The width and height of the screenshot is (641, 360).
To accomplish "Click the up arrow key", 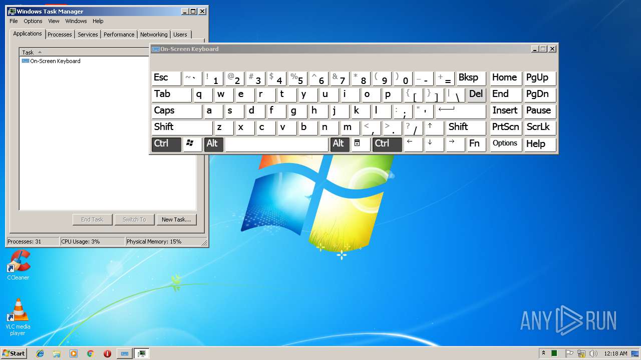I will 434,127.
